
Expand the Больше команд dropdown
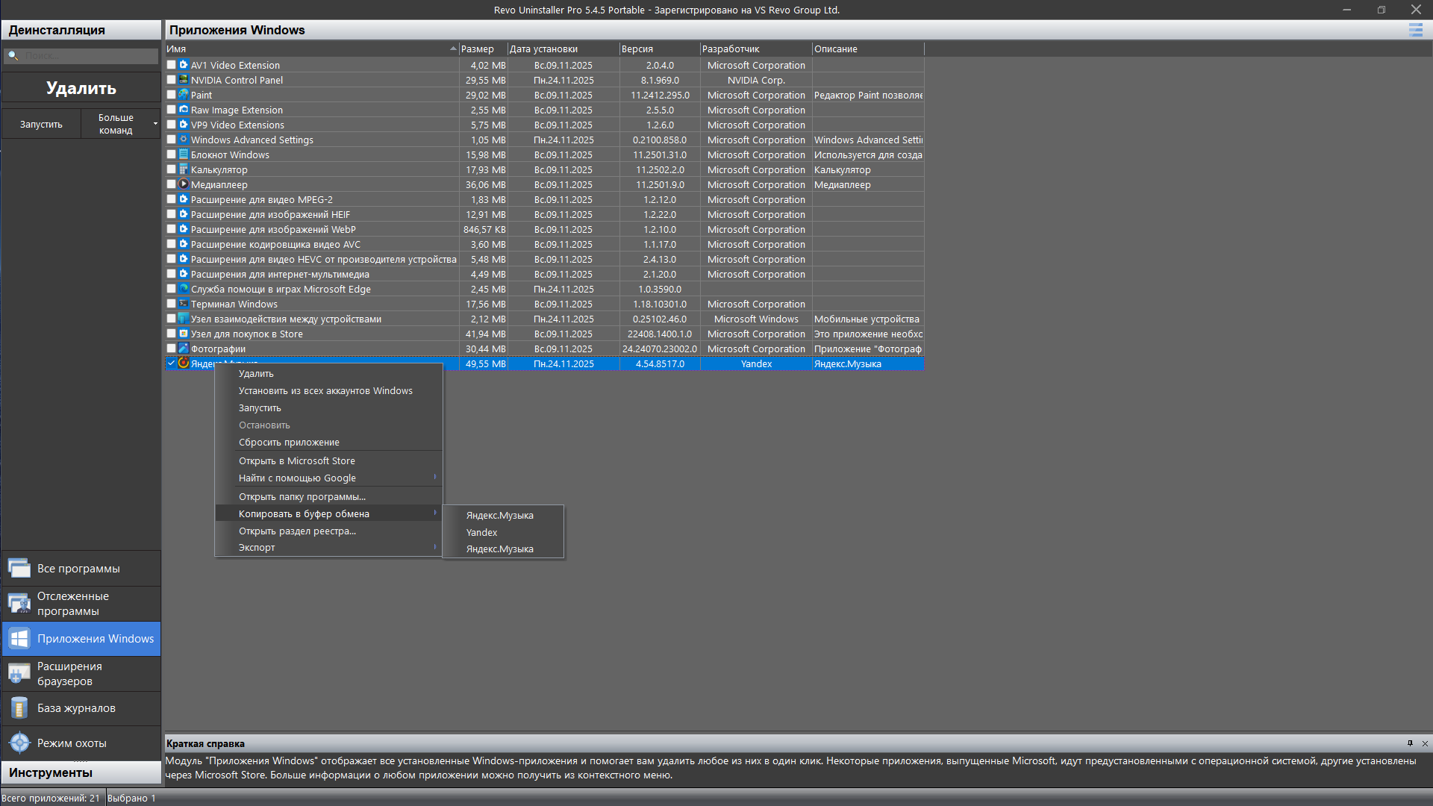pos(155,124)
